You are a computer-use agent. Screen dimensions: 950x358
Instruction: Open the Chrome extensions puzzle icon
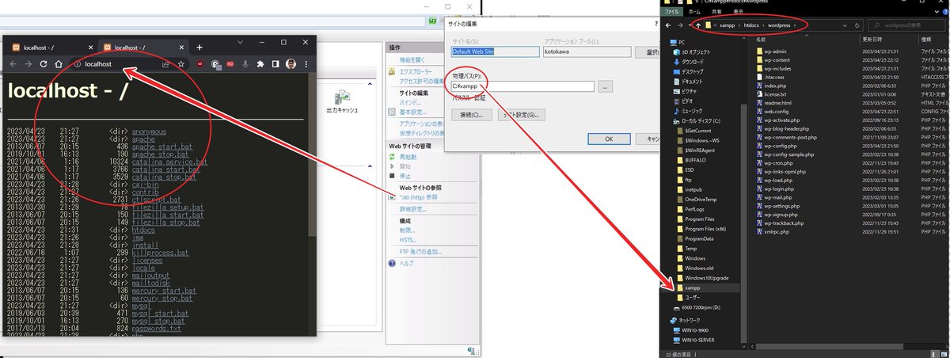[260, 64]
